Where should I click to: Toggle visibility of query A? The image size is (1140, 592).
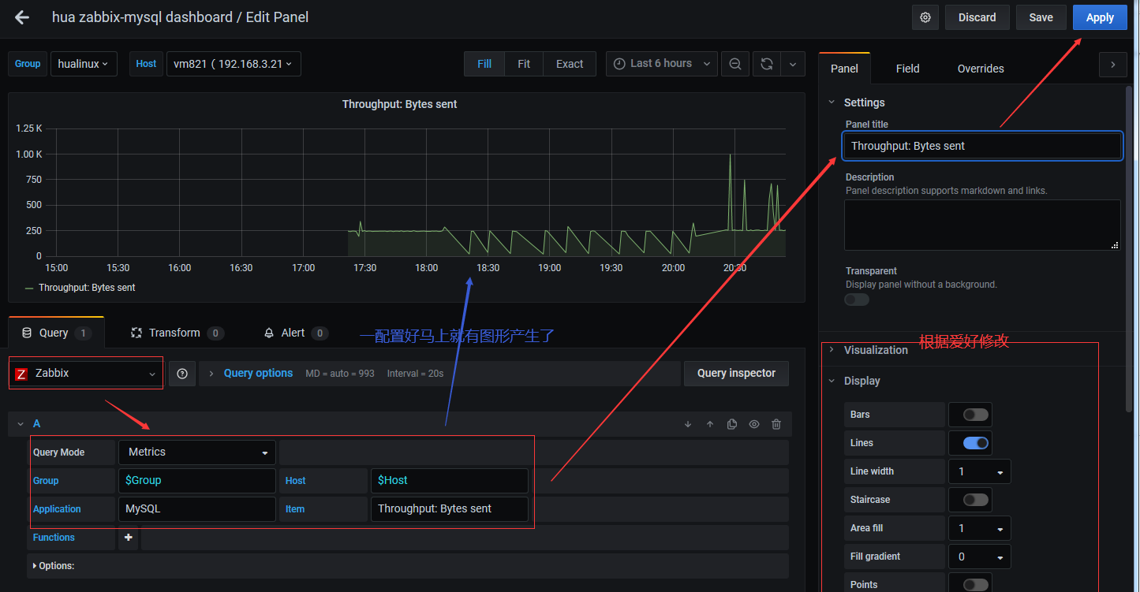point(754,424)
